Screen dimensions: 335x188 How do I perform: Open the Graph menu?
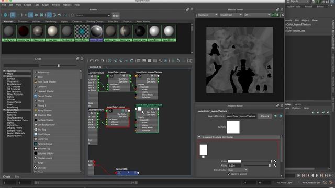[x=46, y=5]
